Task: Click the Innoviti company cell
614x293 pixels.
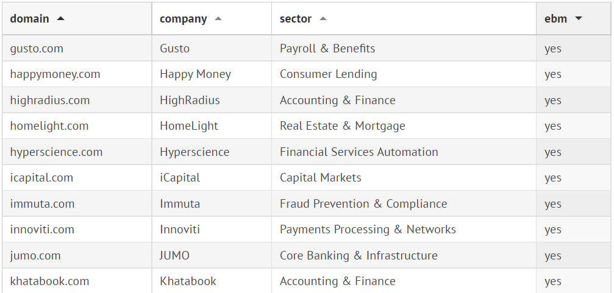Action: [180, 230]
